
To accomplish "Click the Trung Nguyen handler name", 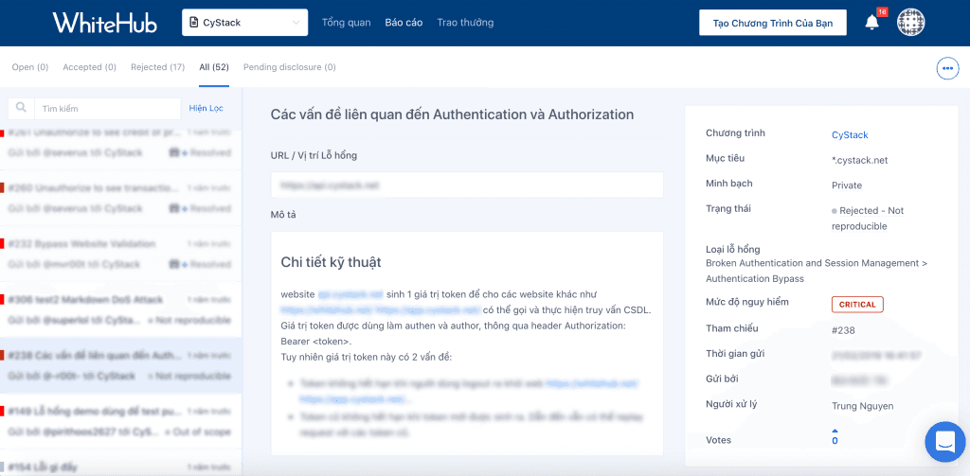I will click(862, 406).
